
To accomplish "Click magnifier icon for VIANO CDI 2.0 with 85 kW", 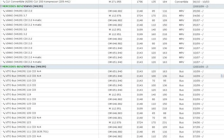I will click(4, 11).
